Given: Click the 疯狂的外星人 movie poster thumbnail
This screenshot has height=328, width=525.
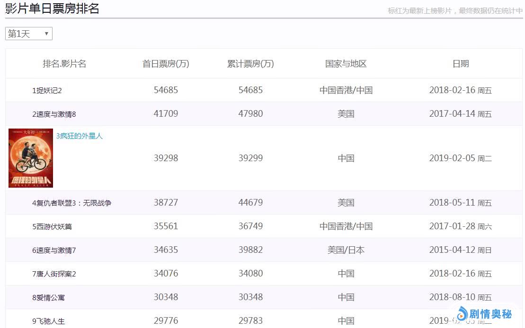Looking at the screenshot, I should [x=31, y=158].
